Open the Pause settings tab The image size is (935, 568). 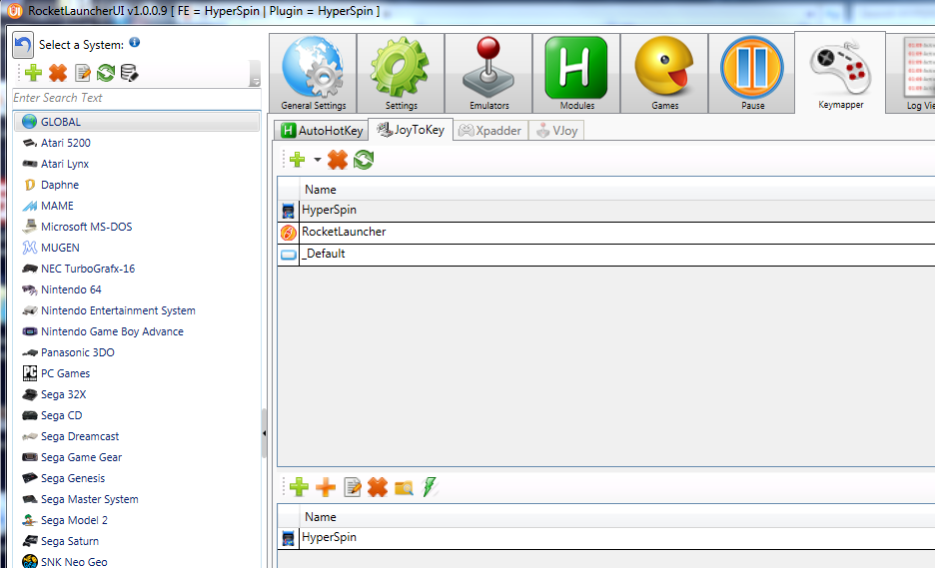click(x=752, y=74)
